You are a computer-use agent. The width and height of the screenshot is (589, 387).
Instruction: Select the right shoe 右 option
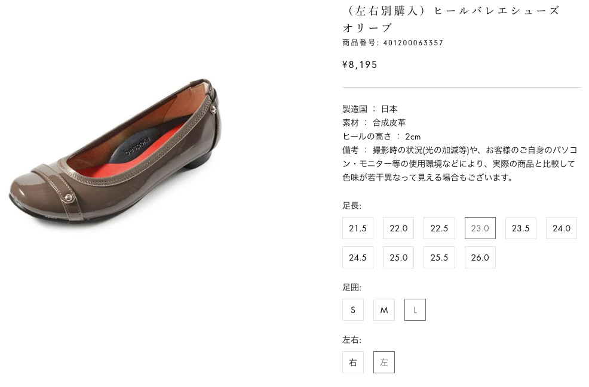coord(352,362)
